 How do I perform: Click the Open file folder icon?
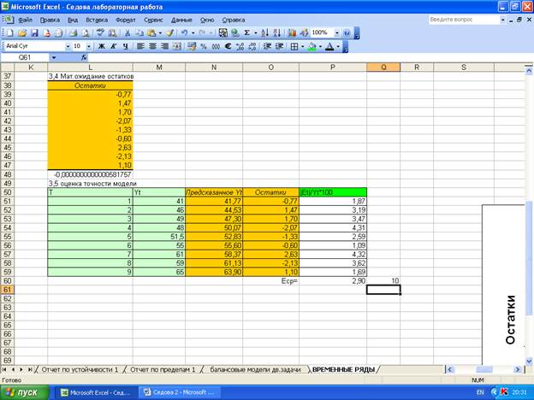tap(22, 32)
